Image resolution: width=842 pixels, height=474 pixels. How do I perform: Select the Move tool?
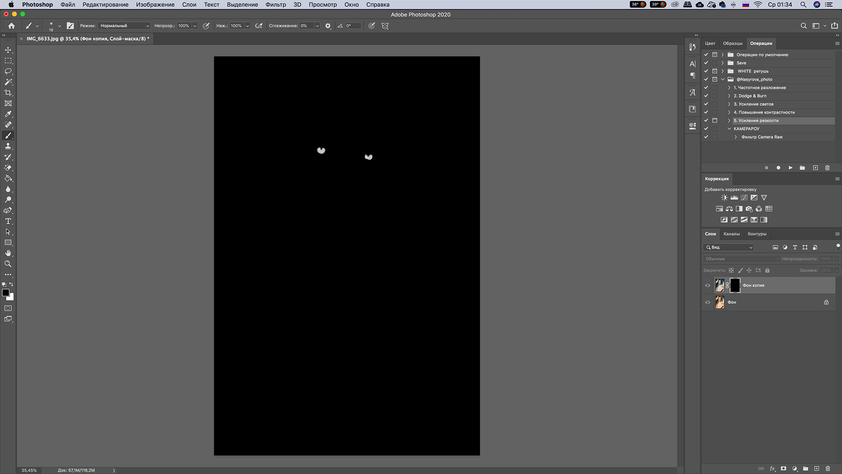coord(8,50)
